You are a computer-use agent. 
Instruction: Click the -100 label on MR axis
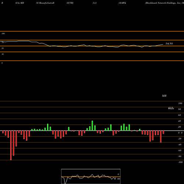tap(180, 162)
